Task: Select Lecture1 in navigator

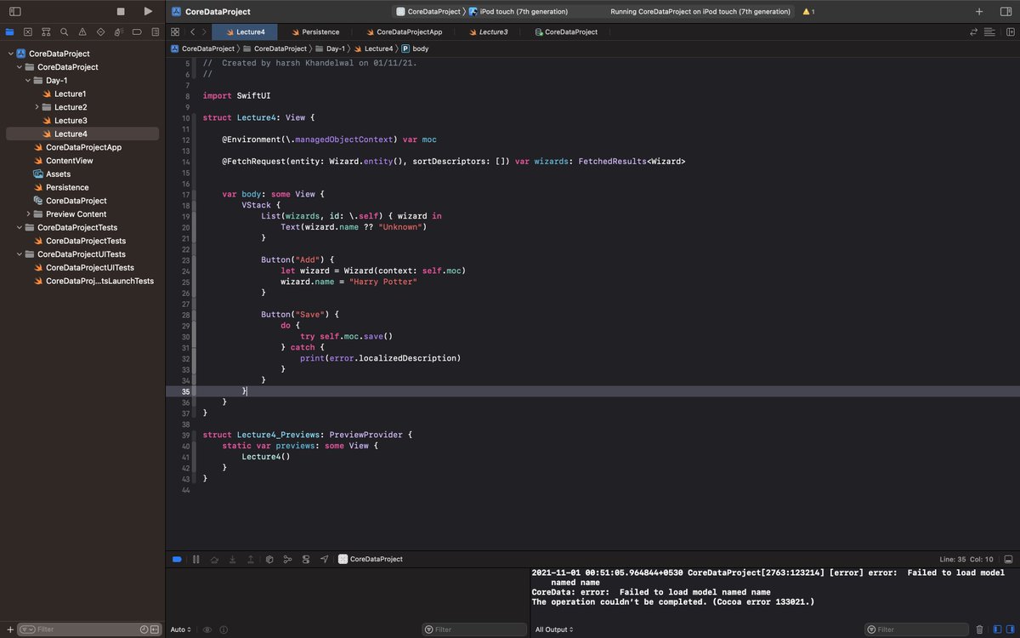Action: pos(70,94)
